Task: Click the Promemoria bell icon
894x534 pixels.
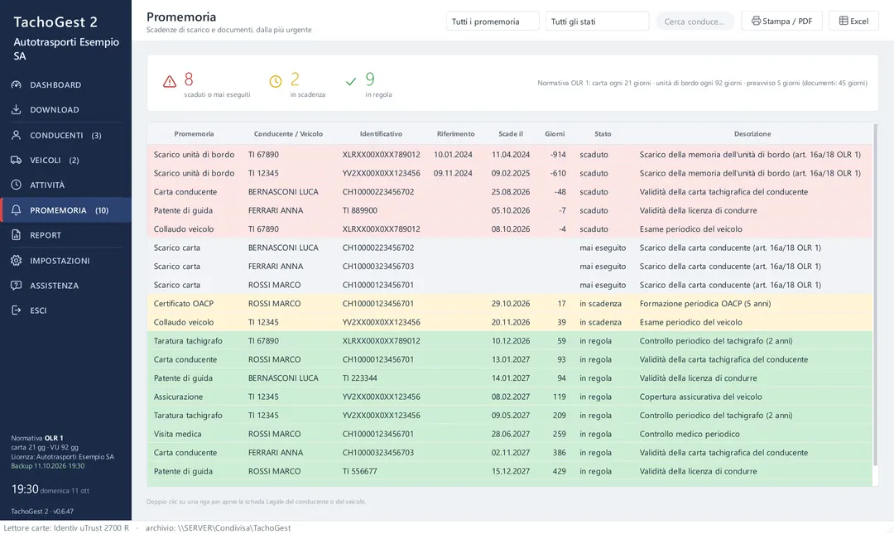Action: tap(16, 210)
